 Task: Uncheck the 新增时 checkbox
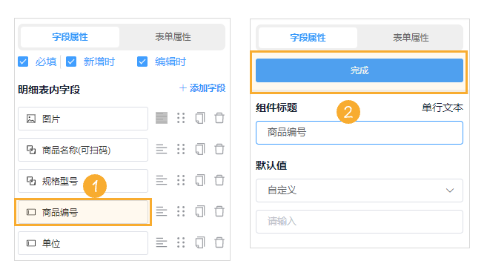click(71, 62)
